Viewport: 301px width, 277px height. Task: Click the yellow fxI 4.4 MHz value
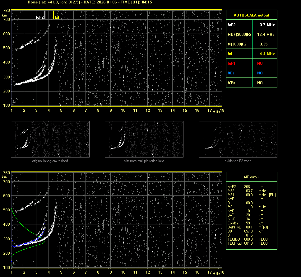[267, 54]
